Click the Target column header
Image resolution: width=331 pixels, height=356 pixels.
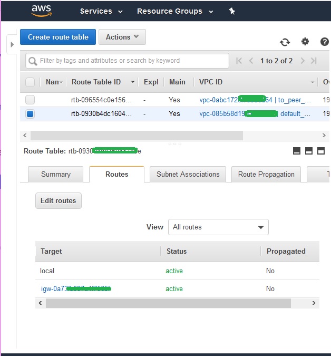click(51, 252)
